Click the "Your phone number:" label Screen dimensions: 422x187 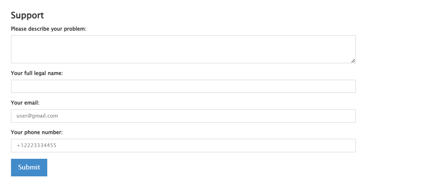point(37,132)
